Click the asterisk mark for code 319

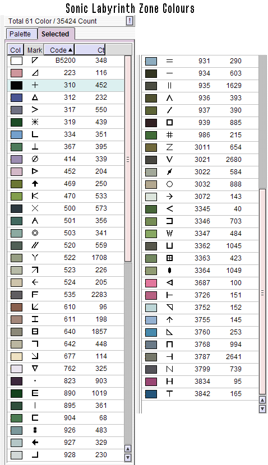point(35,122)
